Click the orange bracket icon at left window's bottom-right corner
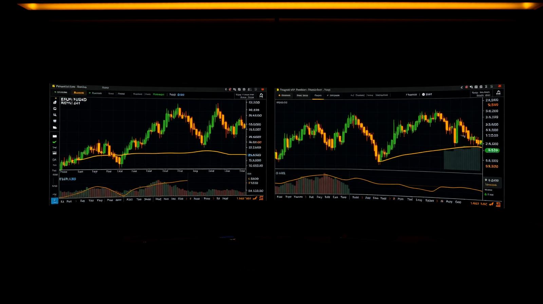Screen dimensions: 543x304 point(261,198)
